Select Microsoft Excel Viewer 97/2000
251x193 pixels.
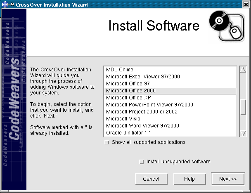[x=143, y=77]
